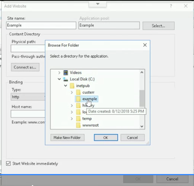Click Make New Folder button
This screenshot has width=194, height=186.
tap(67, 138)
